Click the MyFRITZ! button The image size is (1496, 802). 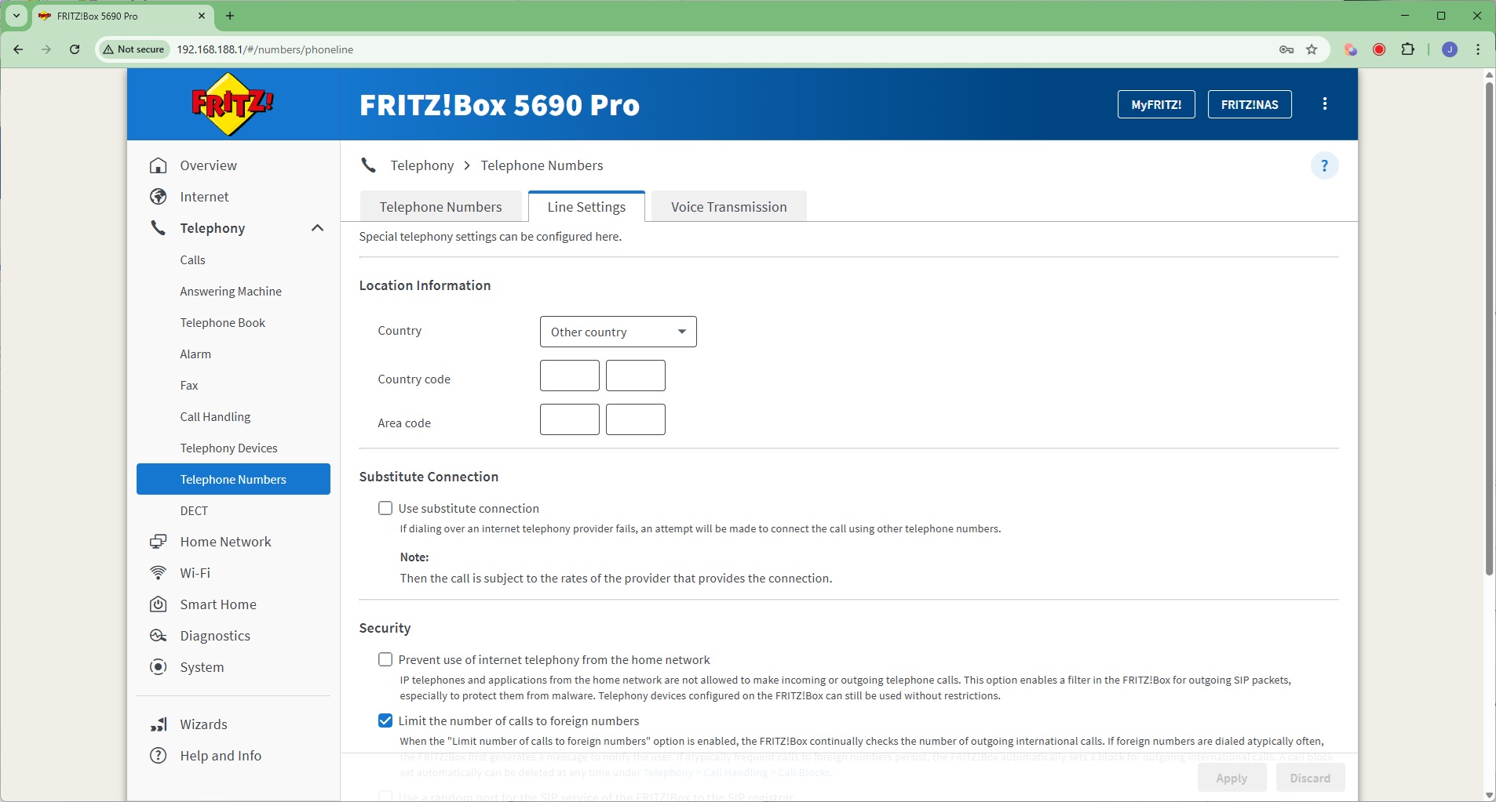pos(1156,104)
